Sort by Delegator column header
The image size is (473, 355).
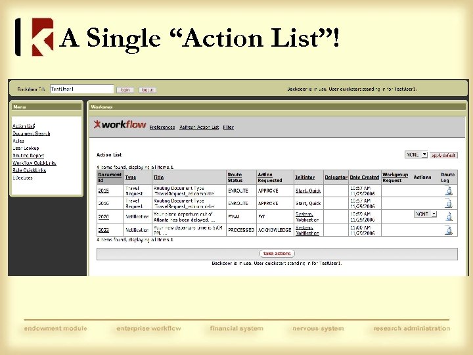336,177
